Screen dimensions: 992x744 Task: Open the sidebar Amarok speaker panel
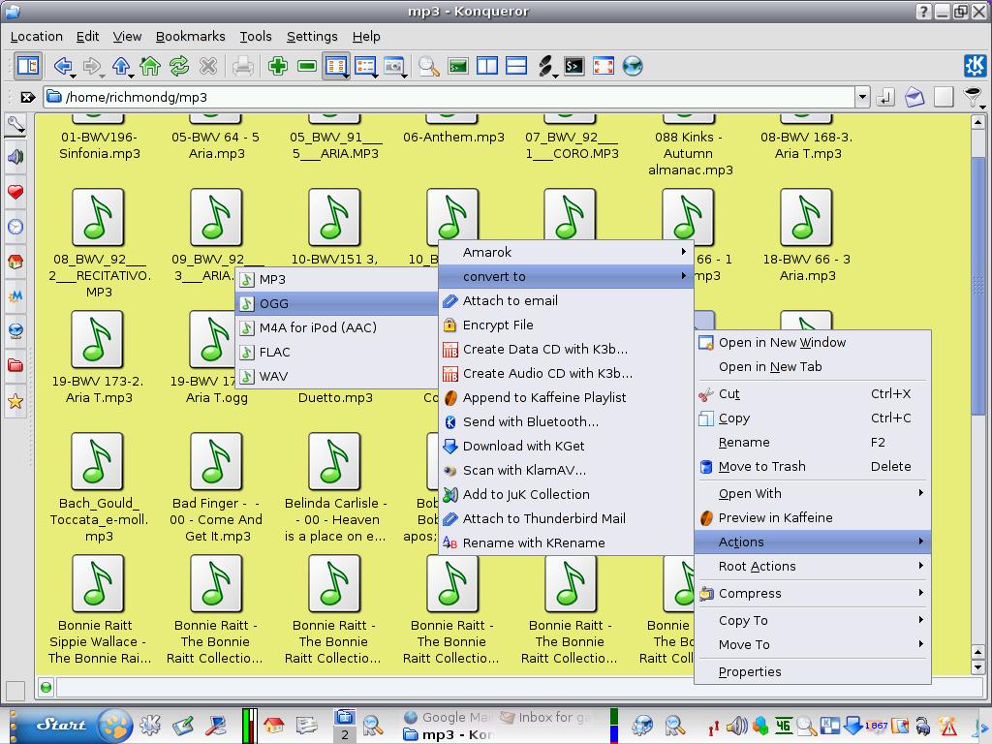click(x=15, y=156)
